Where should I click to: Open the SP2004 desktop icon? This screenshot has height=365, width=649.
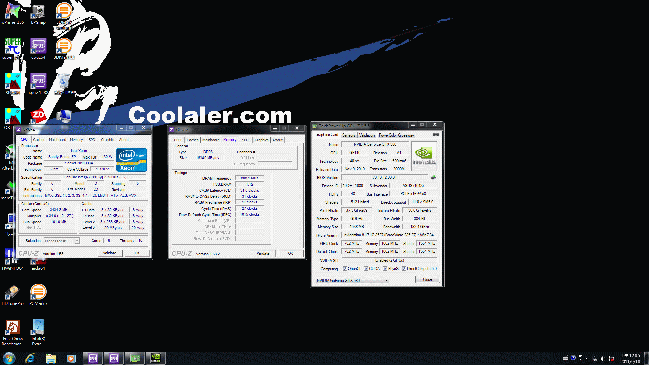click(x=13, y=84)
